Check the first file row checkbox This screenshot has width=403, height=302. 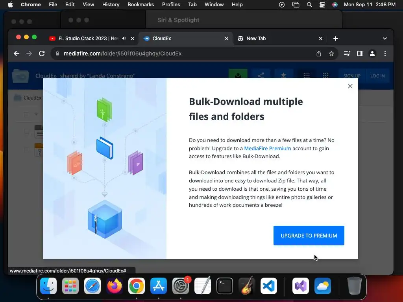(26, 131)
